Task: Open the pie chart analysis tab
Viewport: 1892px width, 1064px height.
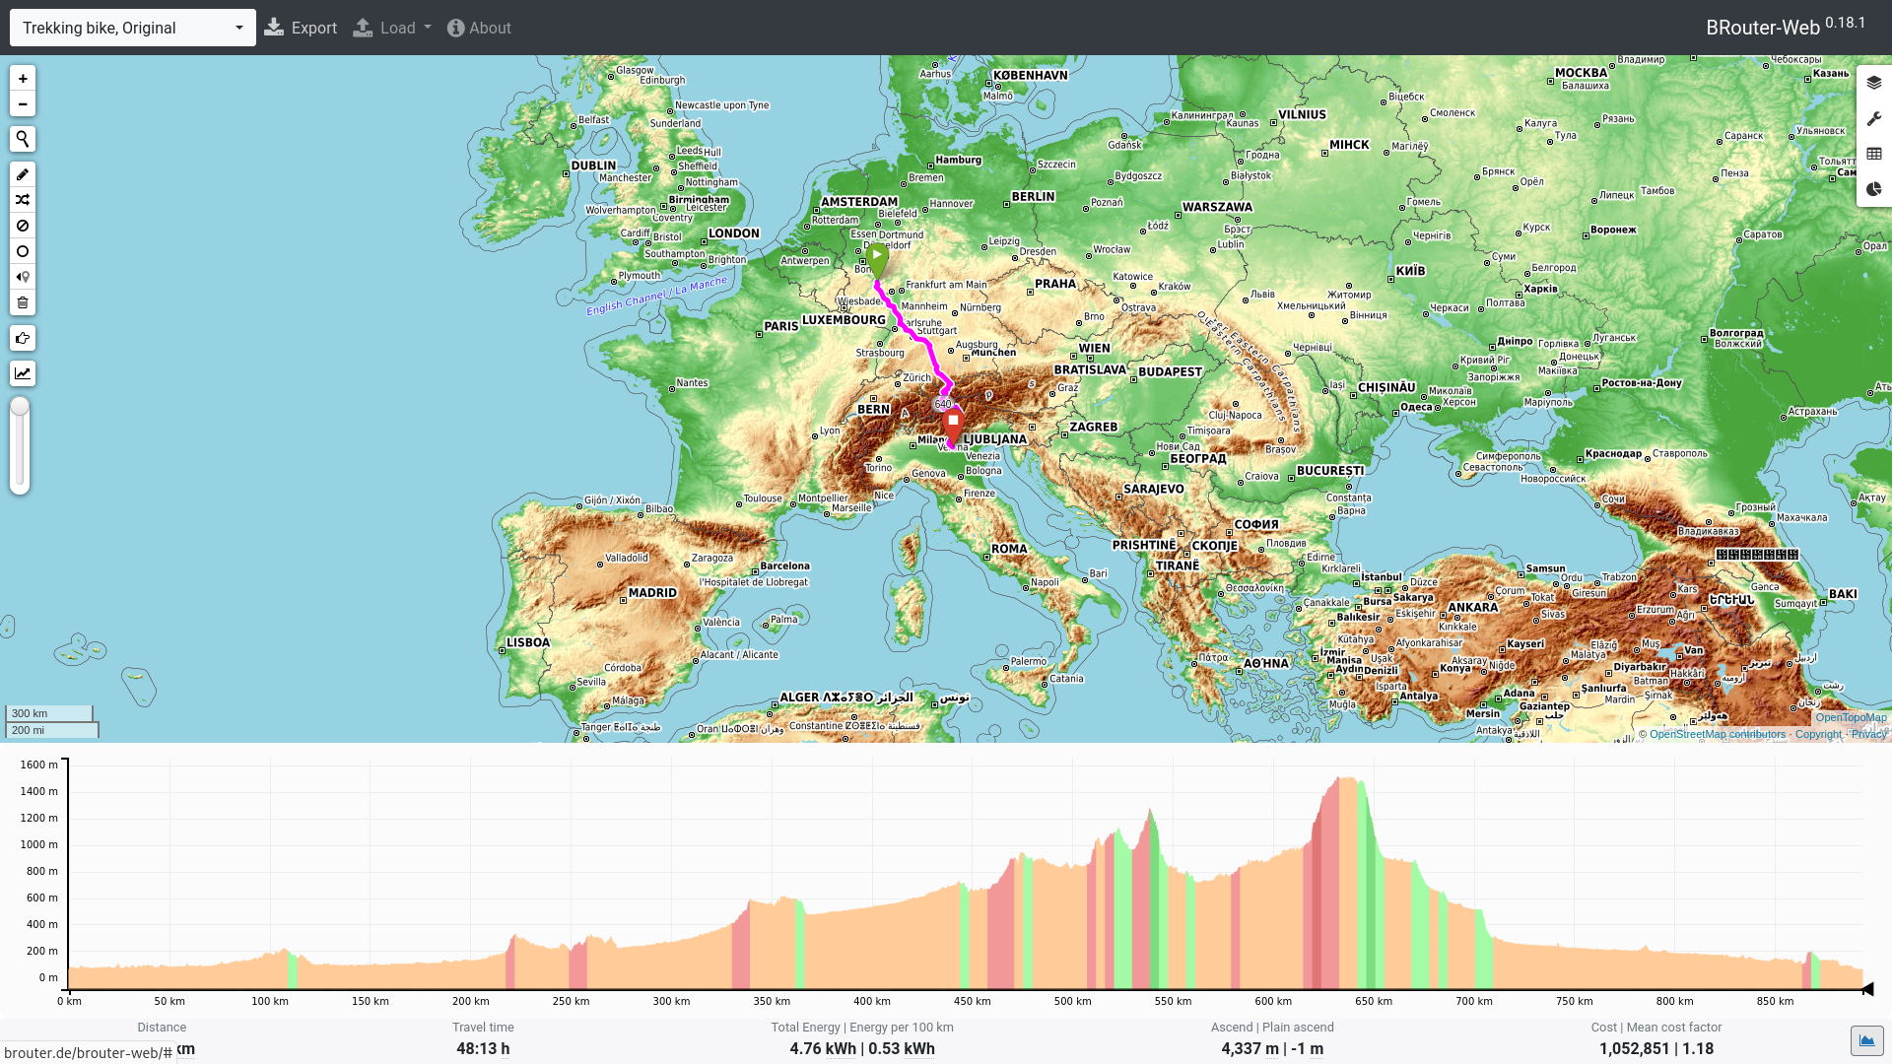Action: 1873,189
